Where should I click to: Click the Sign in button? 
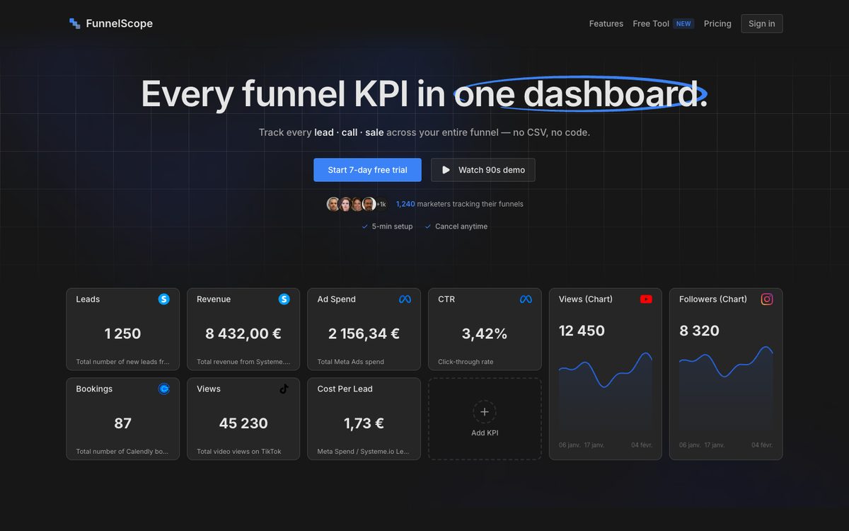point(762,23)
